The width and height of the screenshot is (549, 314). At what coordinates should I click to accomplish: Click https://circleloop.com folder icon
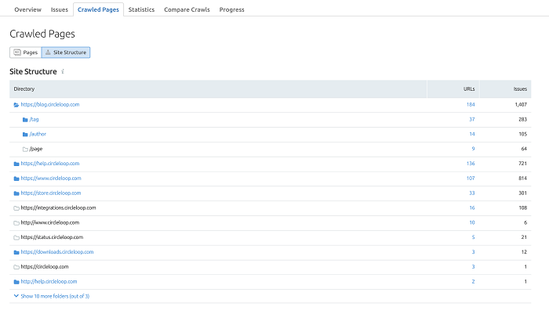[x=16, y=267]
